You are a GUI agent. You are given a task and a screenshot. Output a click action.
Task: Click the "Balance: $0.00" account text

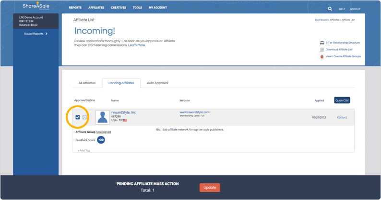28,25
